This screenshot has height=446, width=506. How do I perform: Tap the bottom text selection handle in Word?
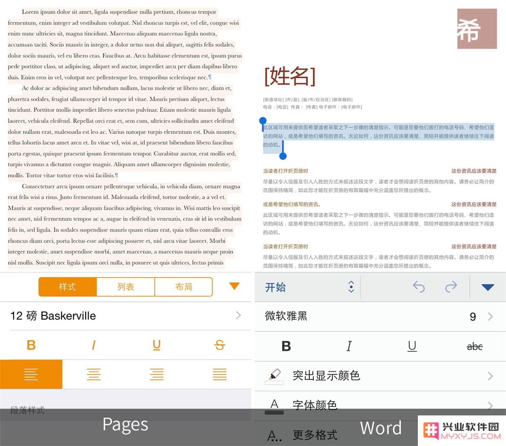pyautogui.click(x=283, y=155)
